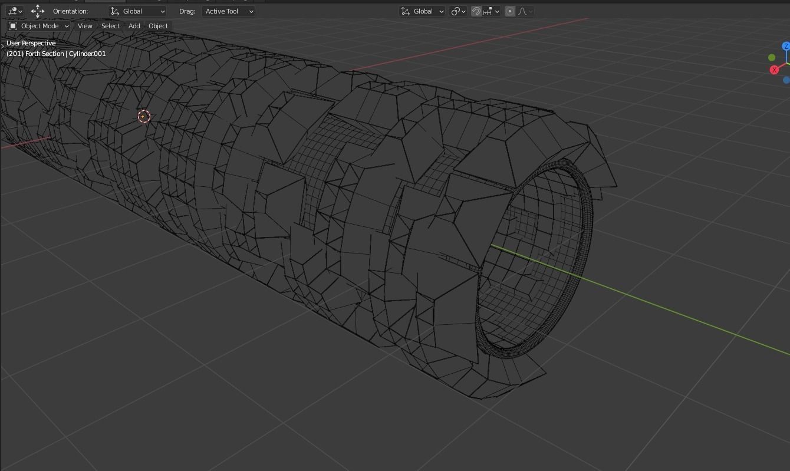This screenshot has width=790, height=471.
Task: Click the green negative Y axis gizmo dot
Action: pyautogui.click(x=772, y=57)
